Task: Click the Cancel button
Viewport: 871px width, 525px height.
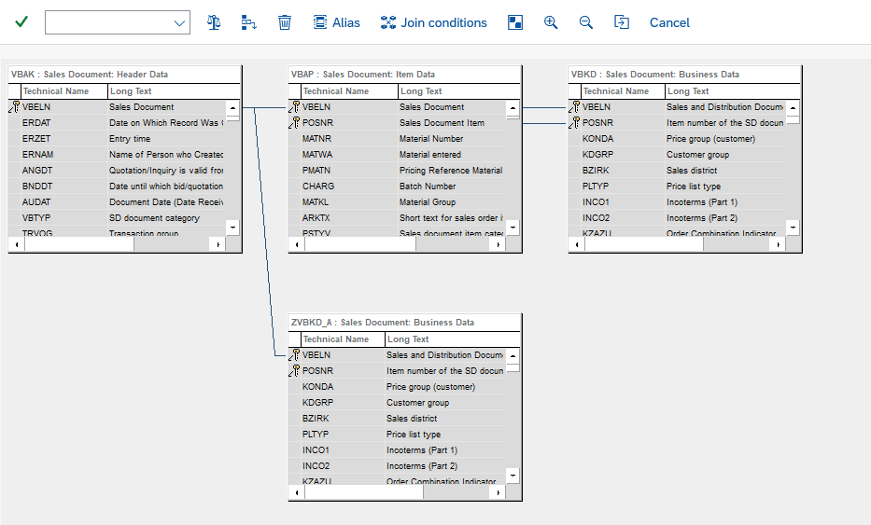Action: click(x=669, y=22)
